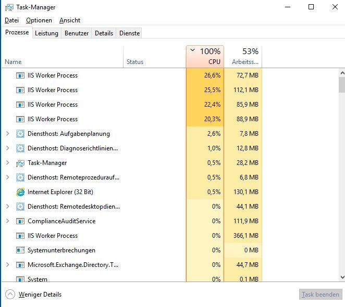Image resolution: width=345 pixels, height=307 pixels.
Task: Switch to the Benutzer tab
Action: (77, 33)
